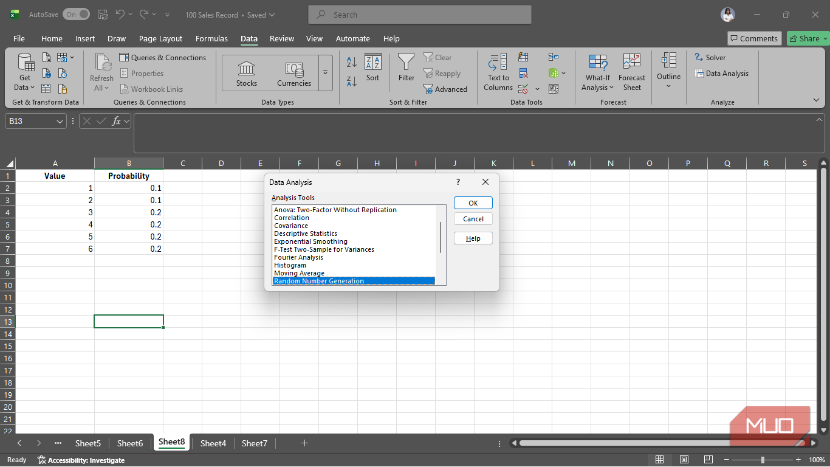
Task: Open the Sort dialog from the ribbon
Action: click(x=372, y=67)
